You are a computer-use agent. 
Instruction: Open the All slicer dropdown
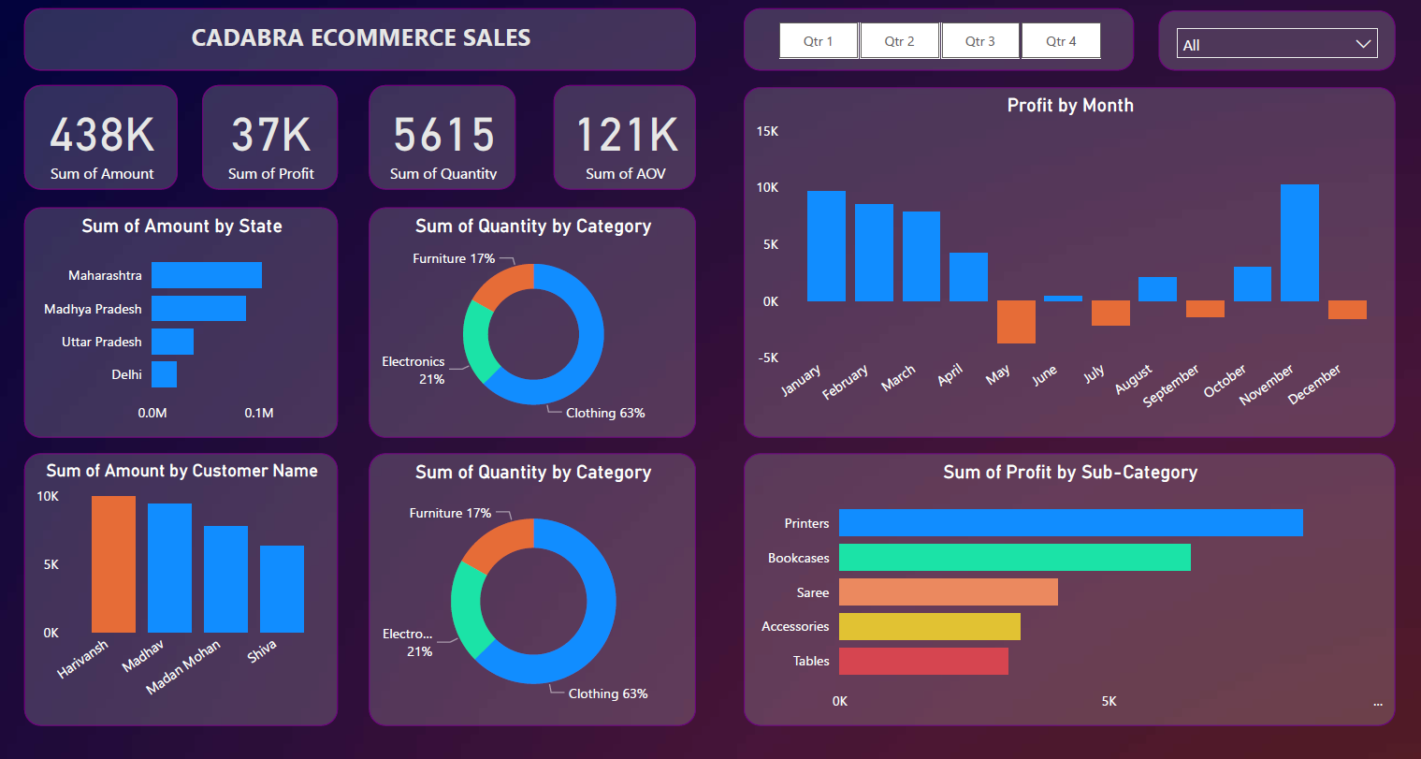(1276, 42)
